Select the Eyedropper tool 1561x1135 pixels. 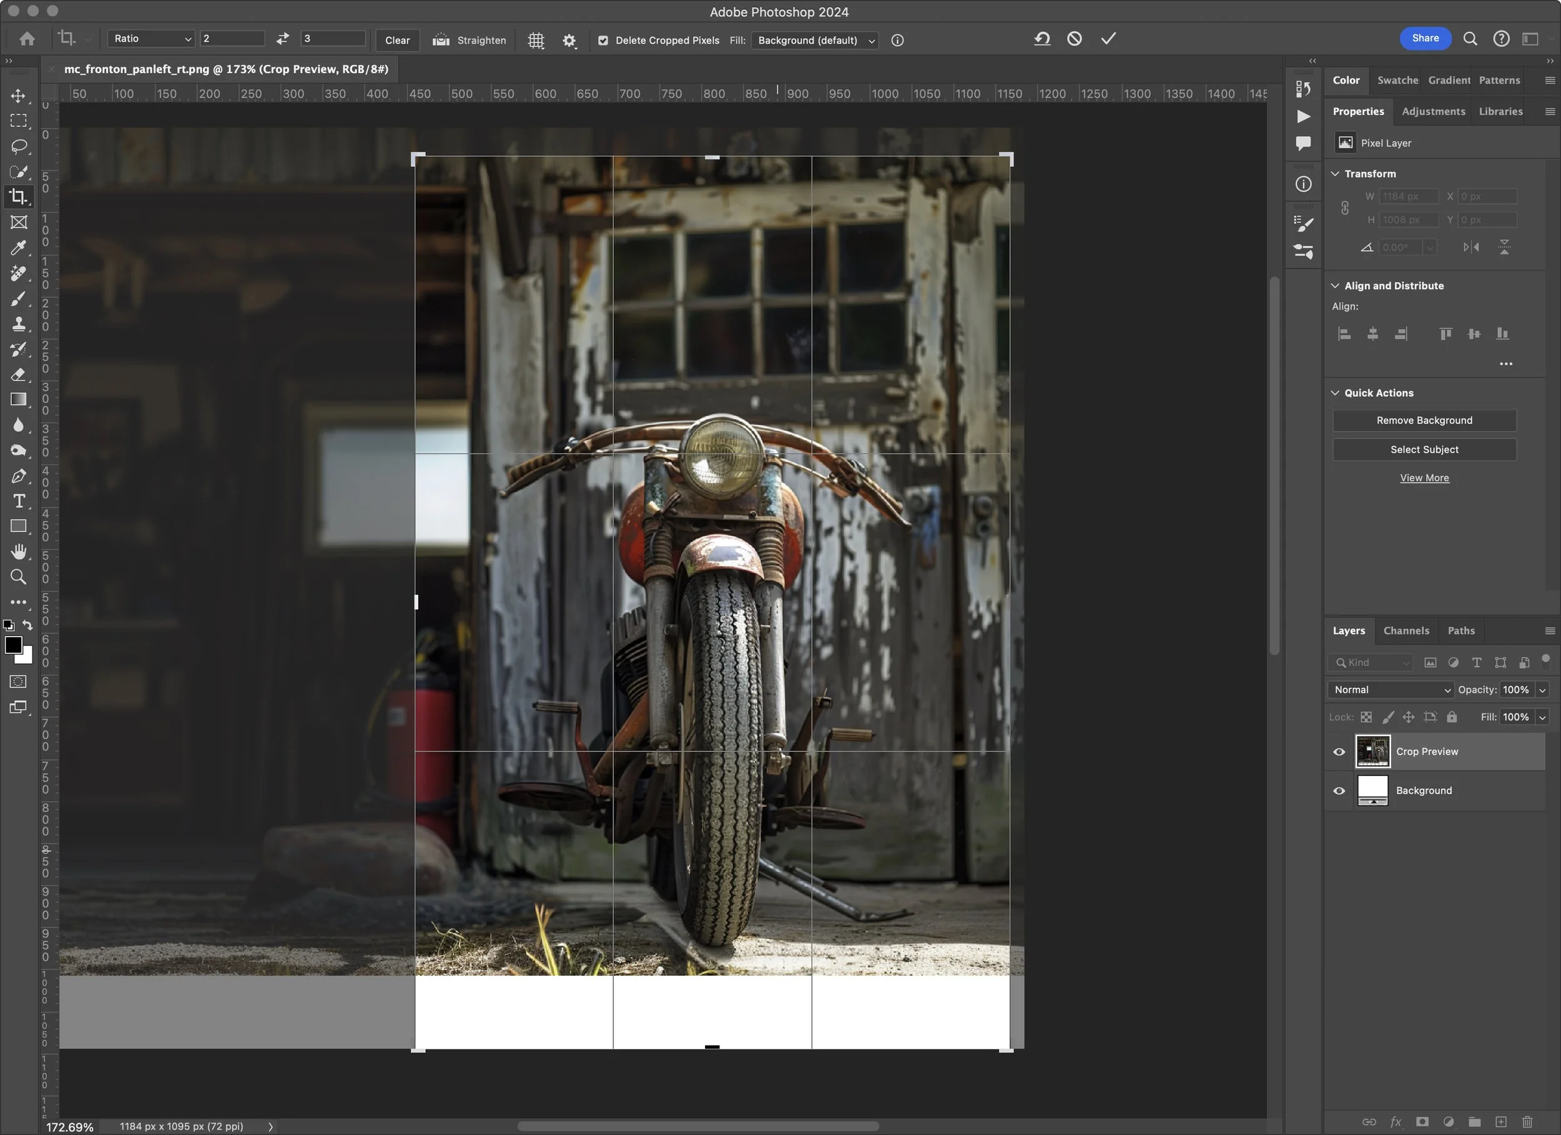pos(19,248)
